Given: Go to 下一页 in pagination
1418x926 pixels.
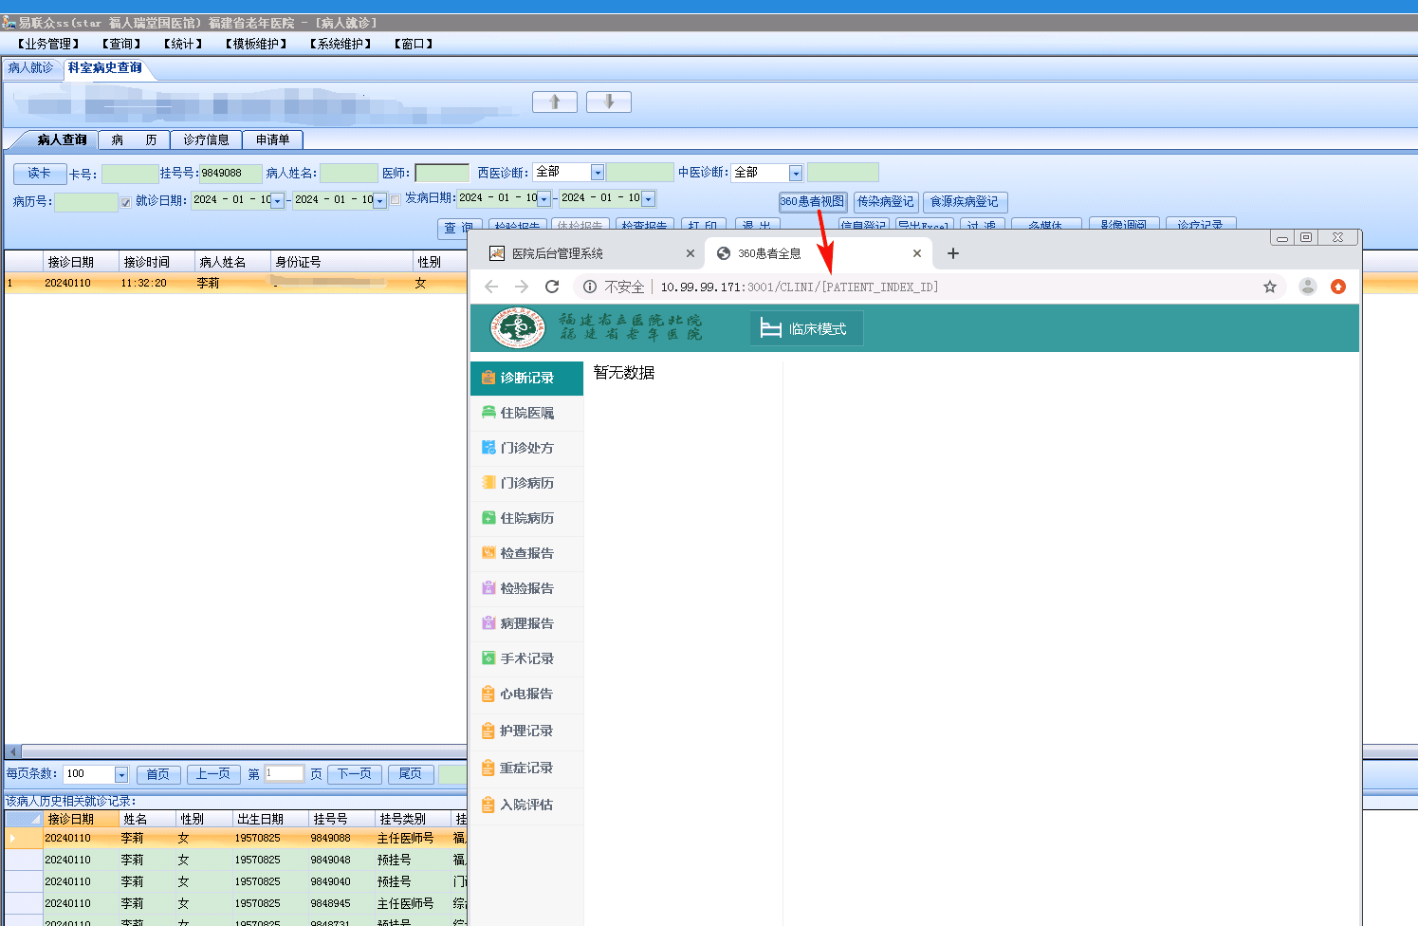Looking at the screenshot, I should [x=355, y=774].
